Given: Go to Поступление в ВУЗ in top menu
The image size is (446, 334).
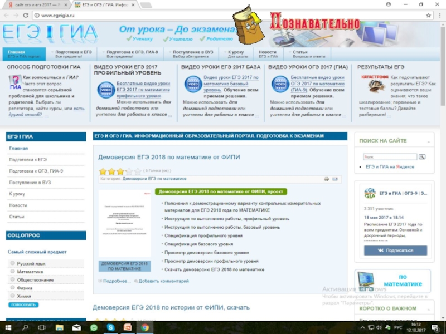Looking at the screenshot, I should [193, 54].
